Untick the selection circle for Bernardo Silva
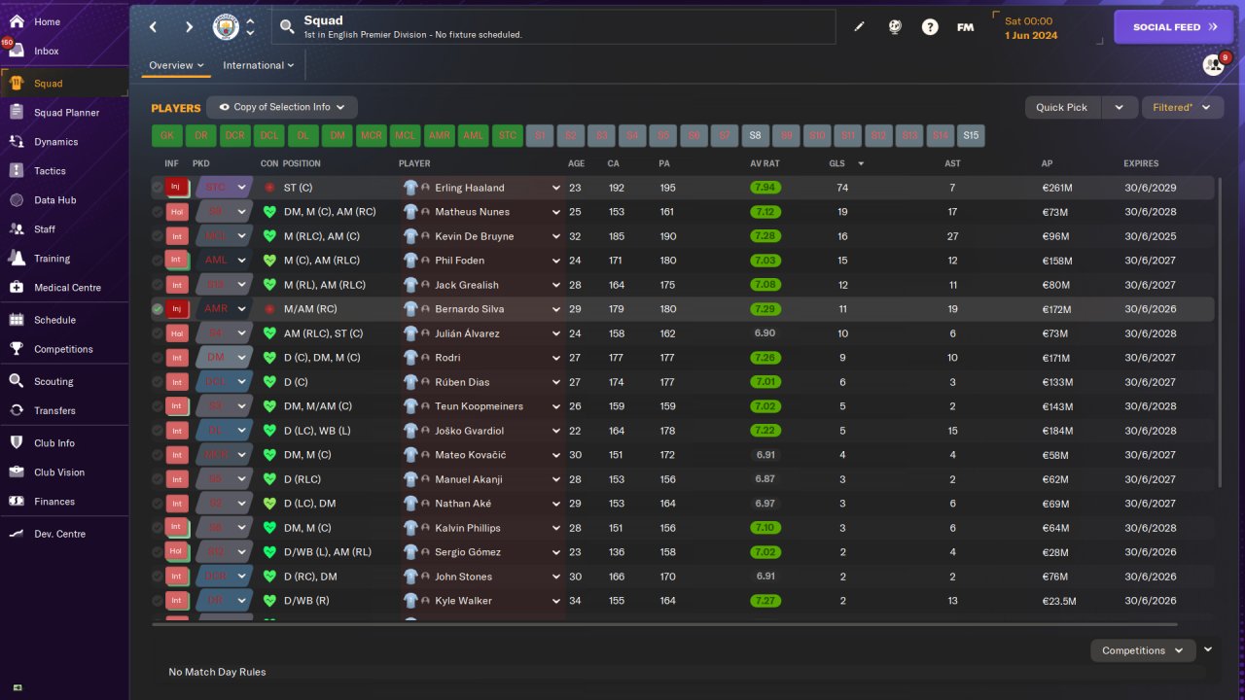Viewport: 1245px width, 700px height. [x=158, y=309]
